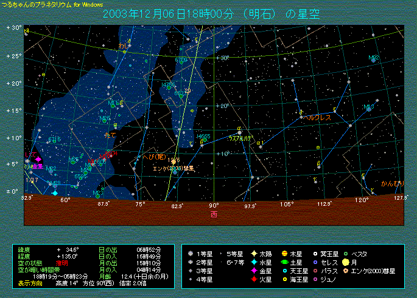
Task: Select the M92 cluster symbol
Action: pyautogui.click(x=374, y=59)
